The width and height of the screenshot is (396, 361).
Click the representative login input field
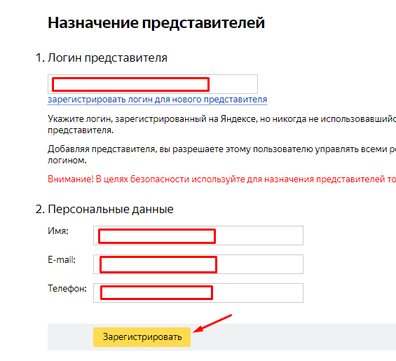[x=153, y=84]
